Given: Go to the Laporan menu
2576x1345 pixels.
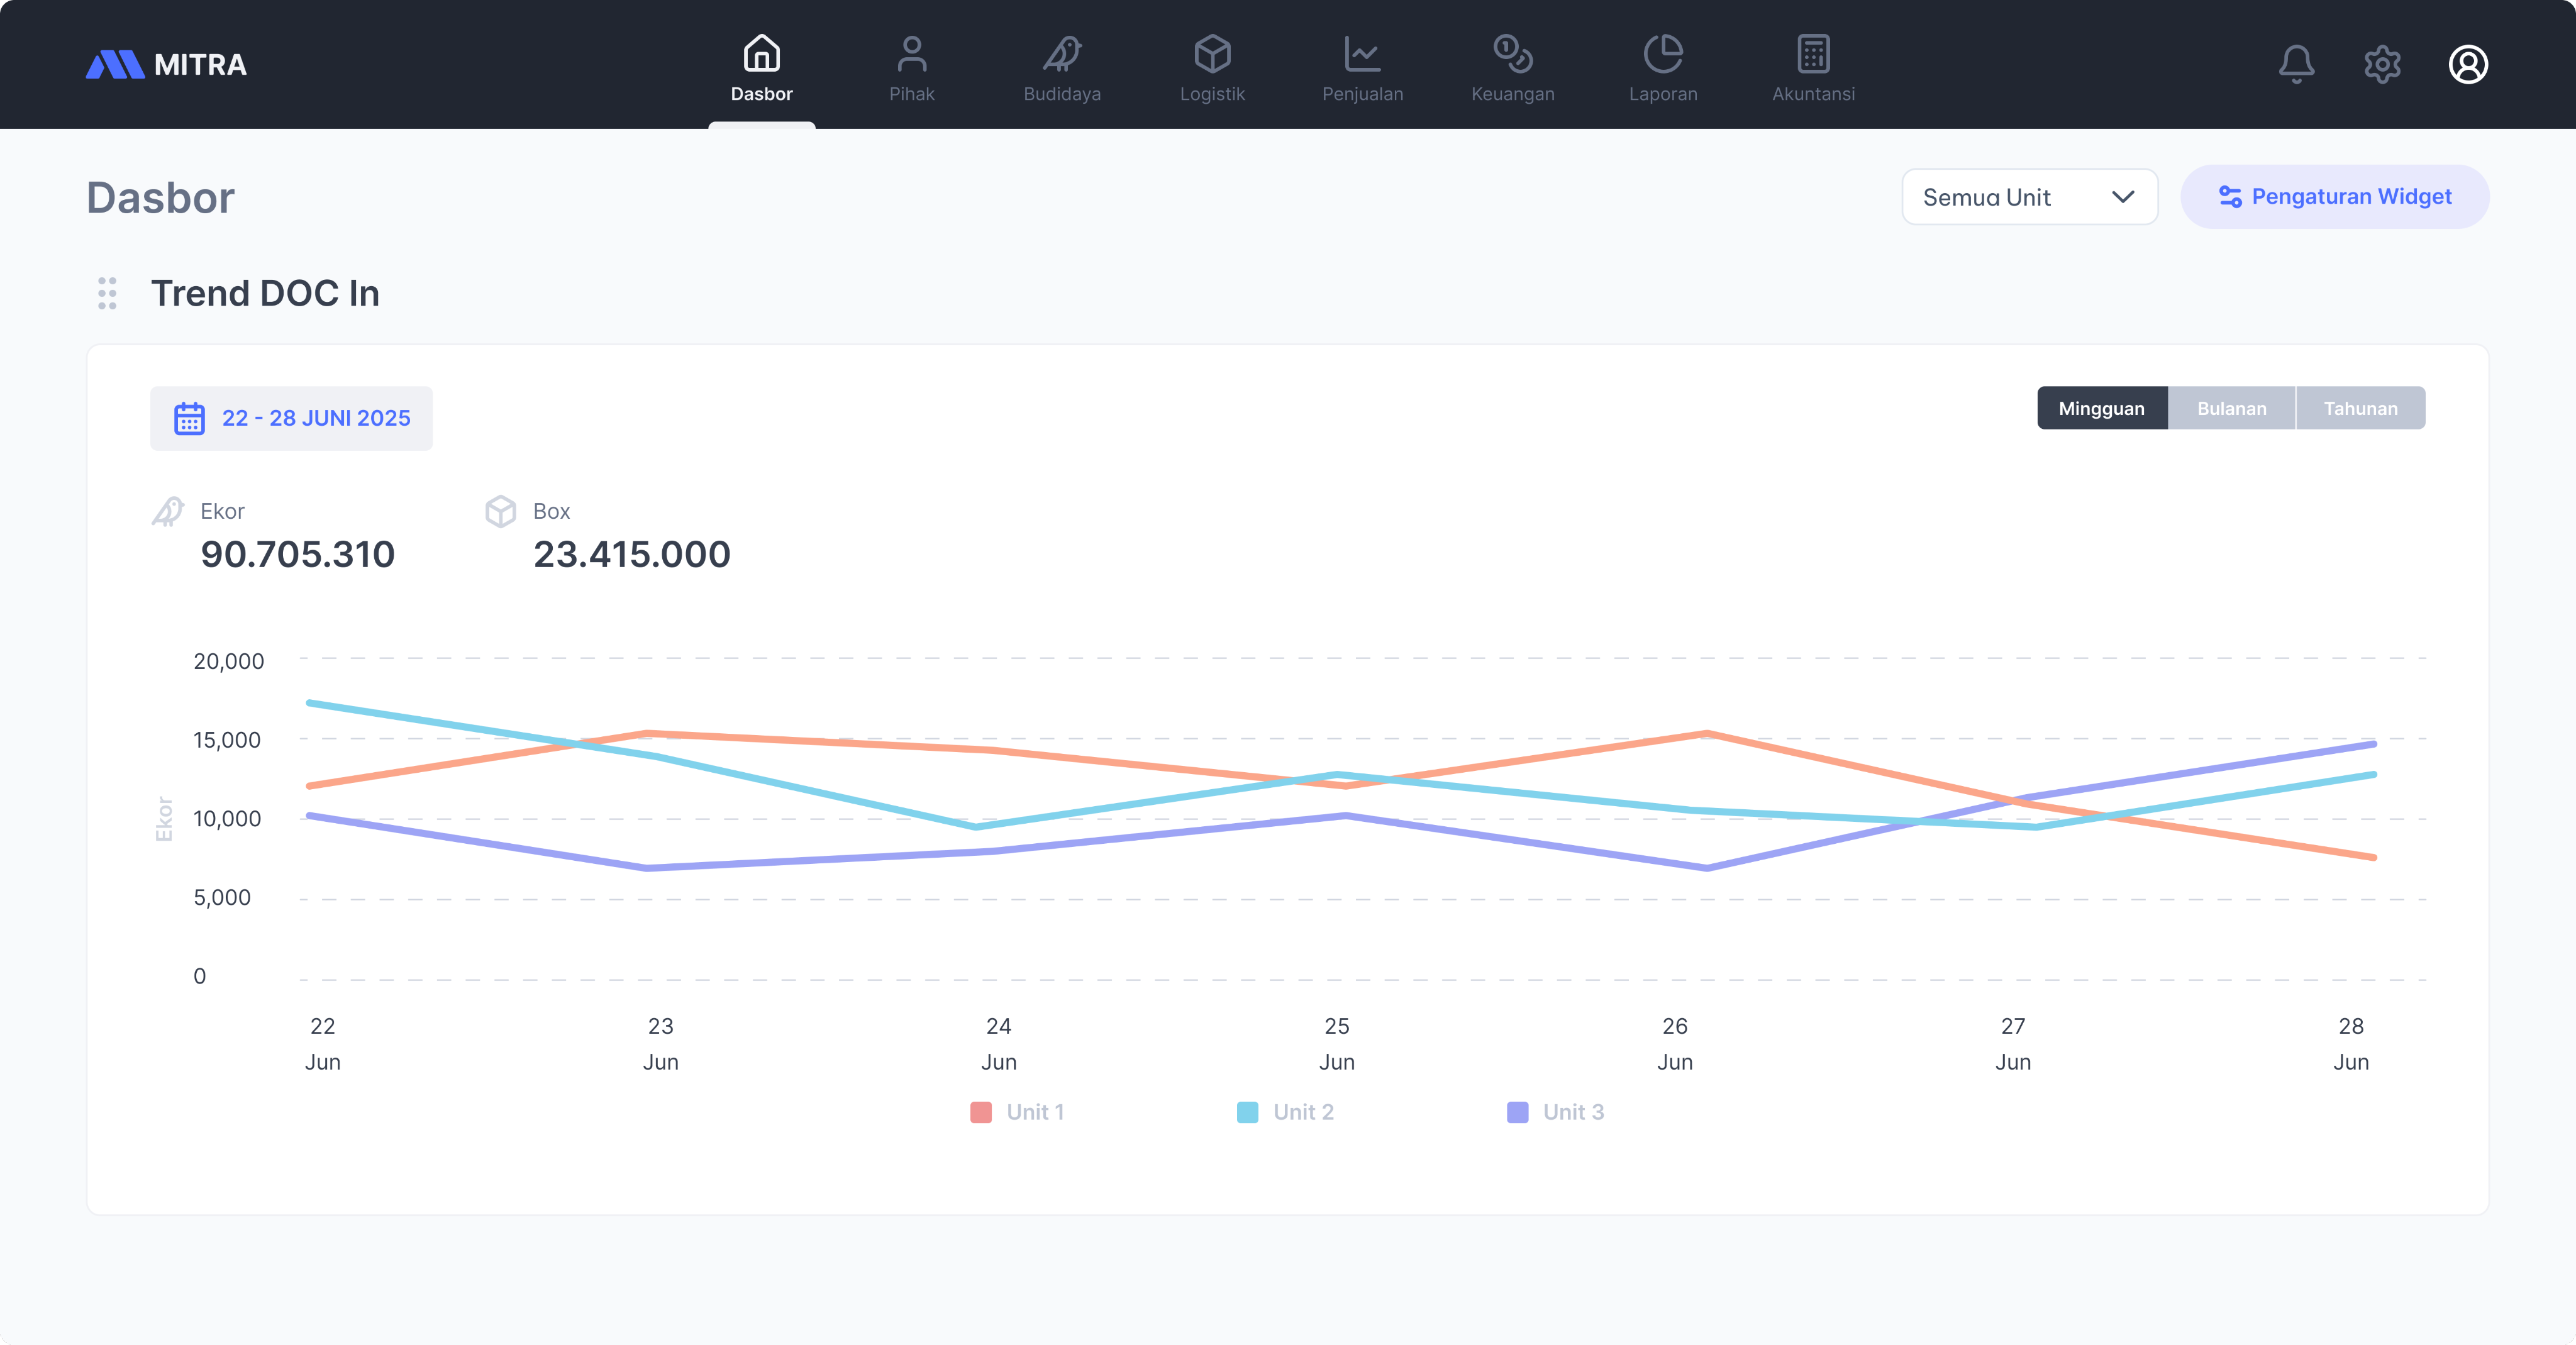Looking at the screenshot, I should pyautogui.click(x=1662, y=68).
